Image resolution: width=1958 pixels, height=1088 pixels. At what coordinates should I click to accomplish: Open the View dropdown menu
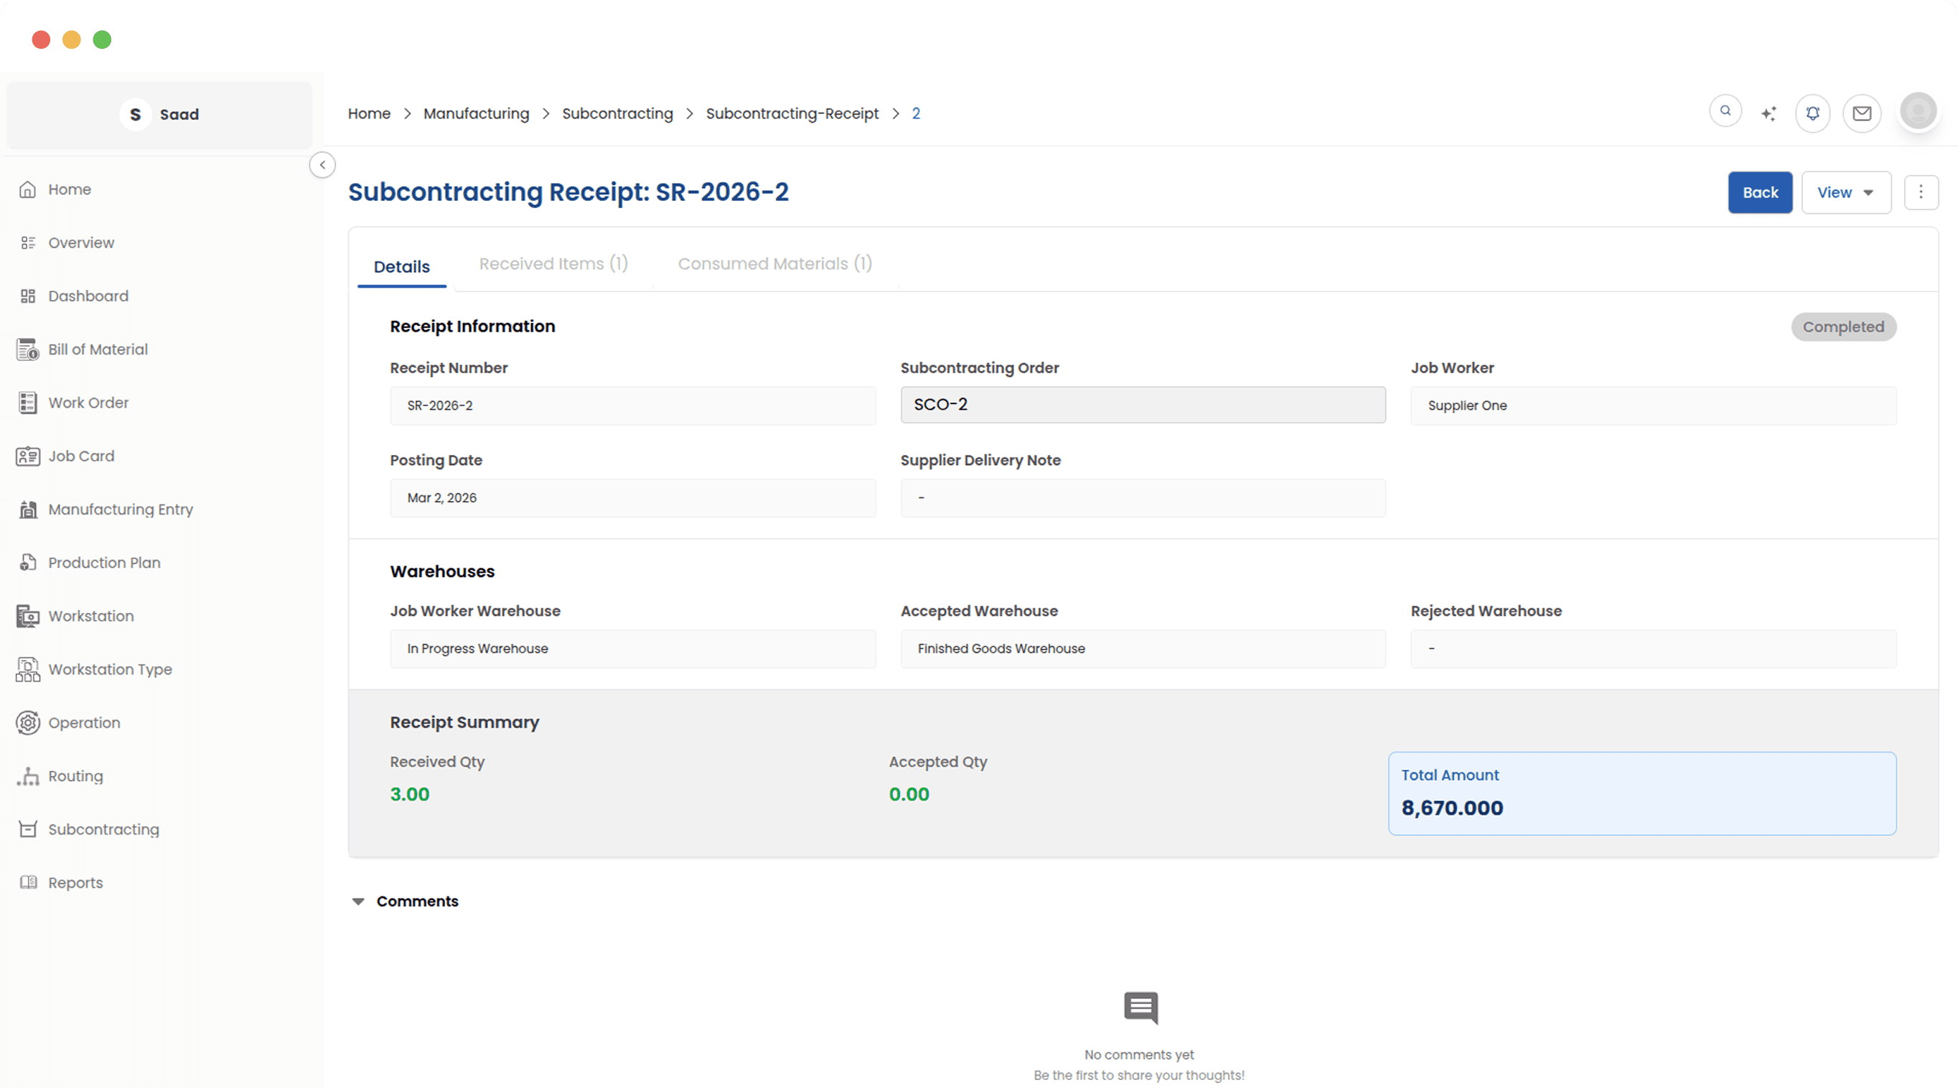tap(1845, 193)
